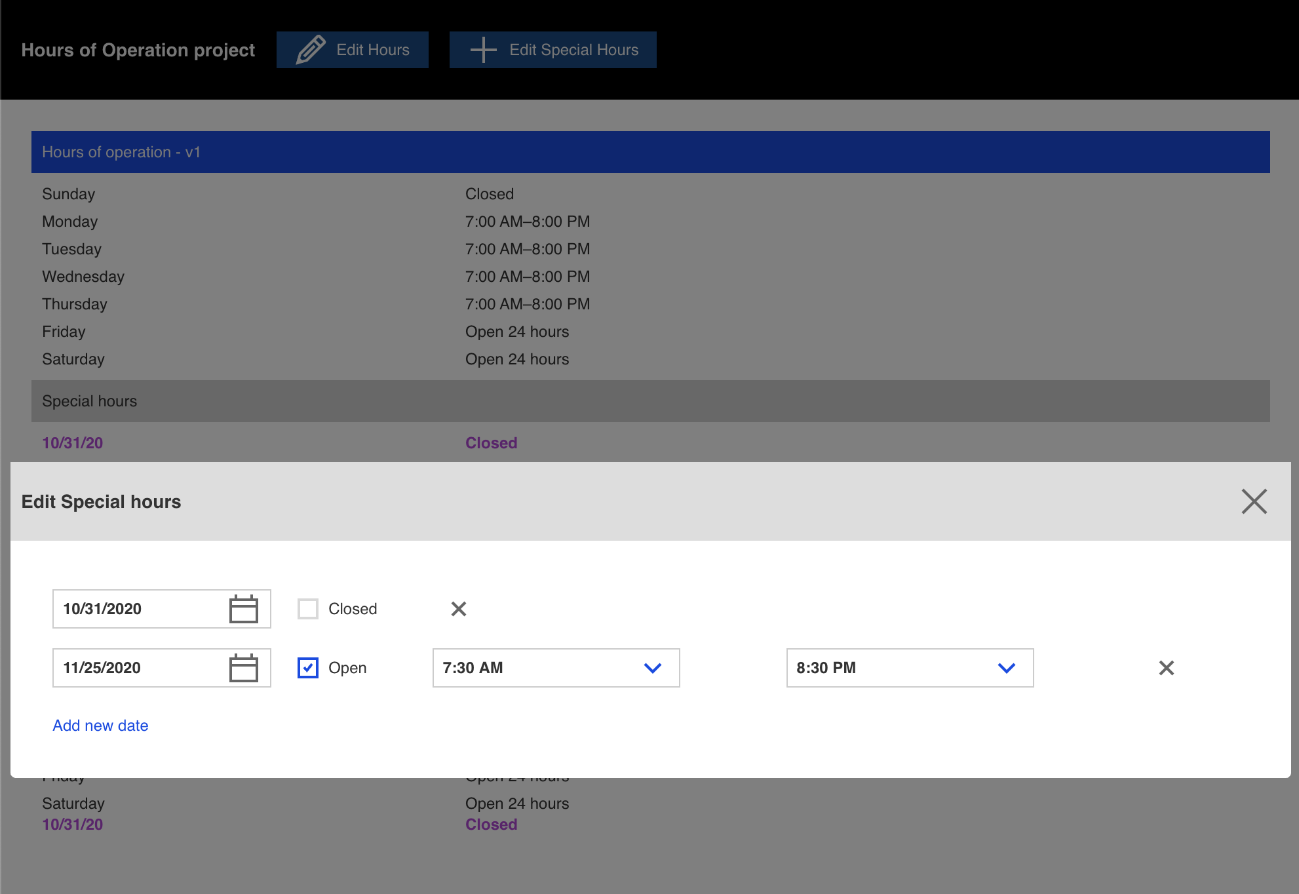
Task: Remove the 11/25/2020 special hours row
Action: coord(1166,668)
